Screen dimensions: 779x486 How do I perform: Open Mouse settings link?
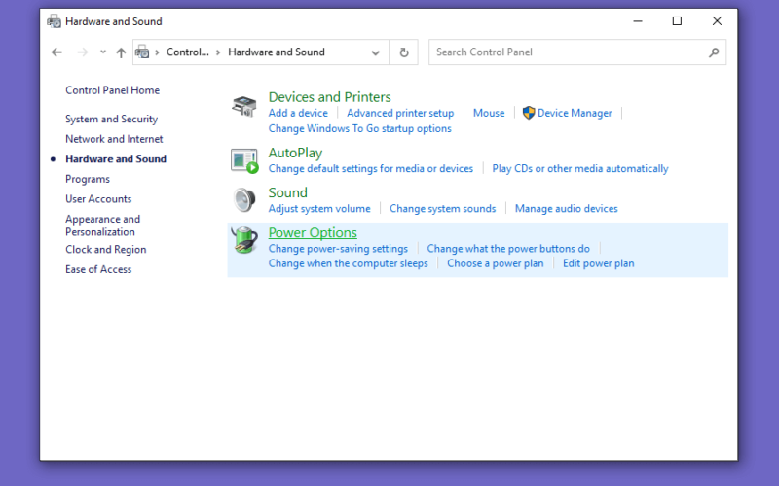489,113
